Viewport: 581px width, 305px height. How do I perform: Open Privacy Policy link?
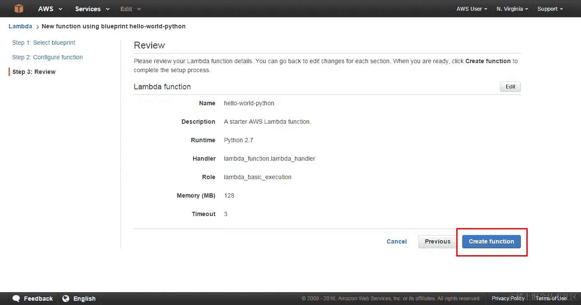508,299
